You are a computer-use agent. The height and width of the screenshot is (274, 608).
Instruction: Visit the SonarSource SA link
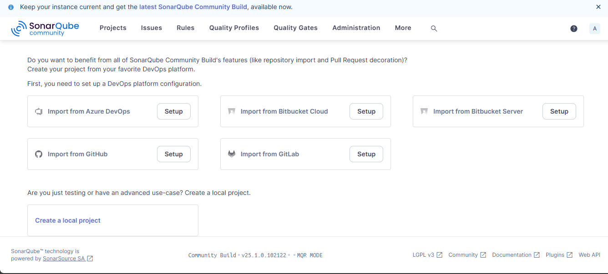tap(64, 259)
